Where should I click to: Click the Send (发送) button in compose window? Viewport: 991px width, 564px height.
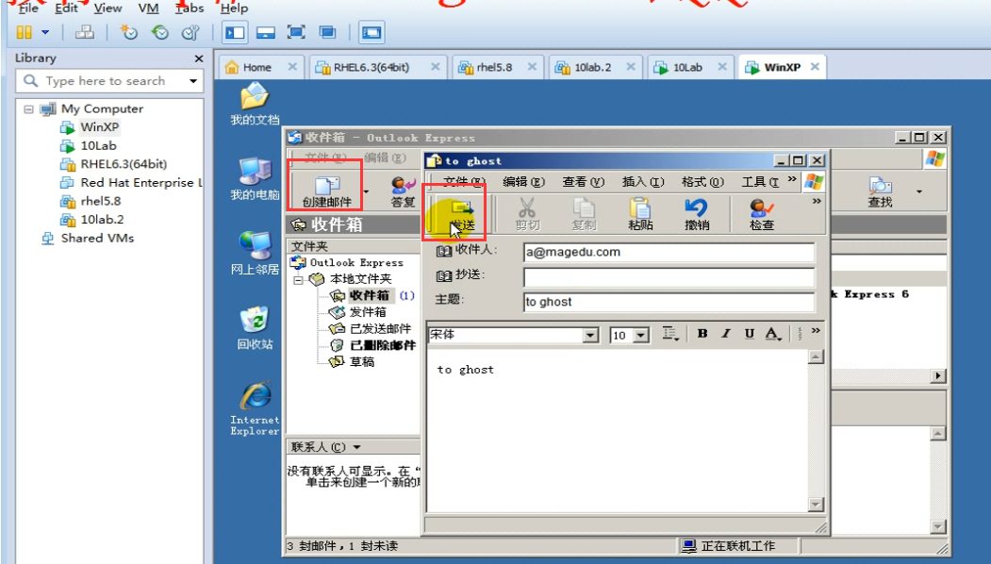pos(460,215)
